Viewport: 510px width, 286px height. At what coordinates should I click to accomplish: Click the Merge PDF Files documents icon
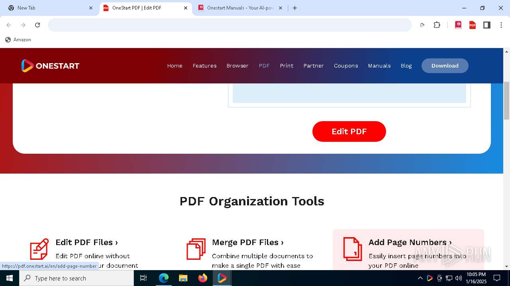click(x=196, y=249)
